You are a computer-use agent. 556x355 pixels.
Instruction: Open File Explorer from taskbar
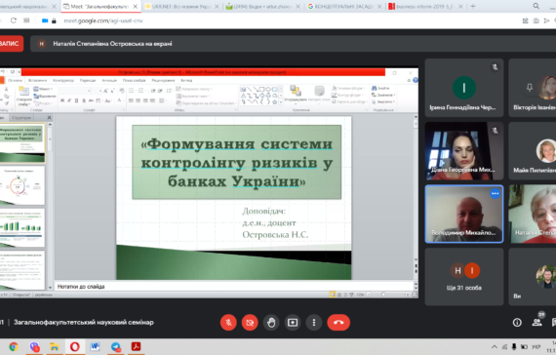coord(54,346)
